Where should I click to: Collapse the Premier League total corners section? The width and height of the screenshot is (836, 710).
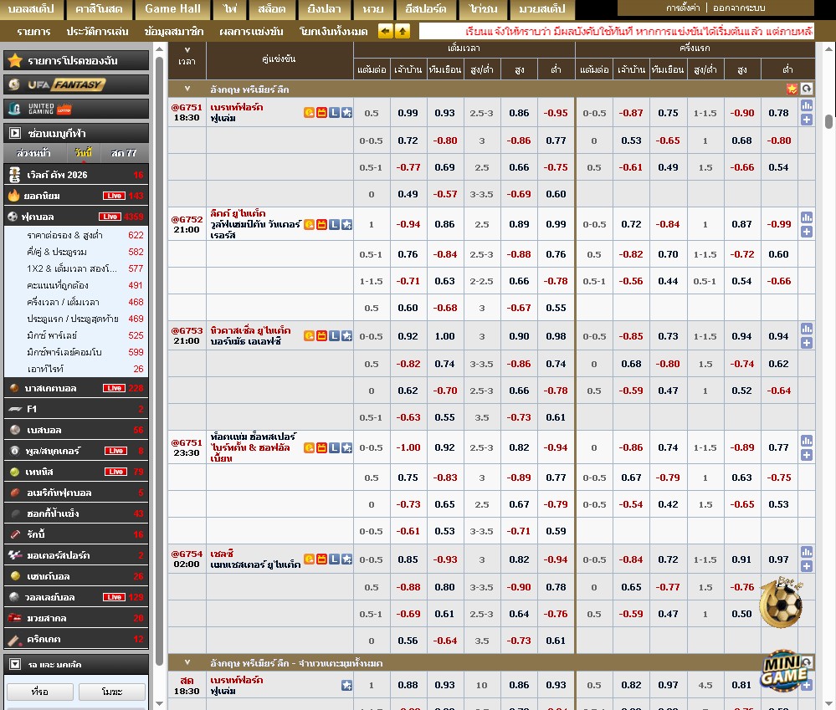pos(187,662)
